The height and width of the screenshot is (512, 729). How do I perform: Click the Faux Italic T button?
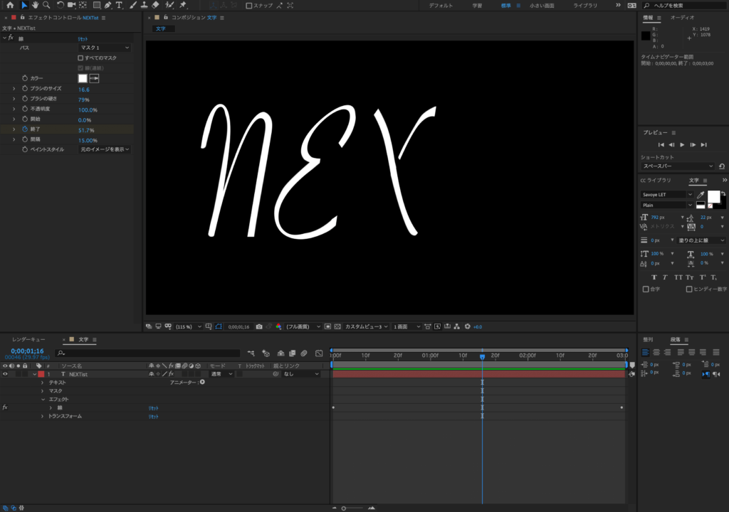[x=666, y=277]
